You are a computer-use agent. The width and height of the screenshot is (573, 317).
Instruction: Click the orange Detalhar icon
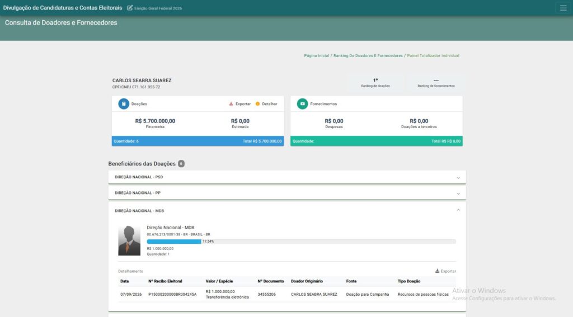pos(257,104)
